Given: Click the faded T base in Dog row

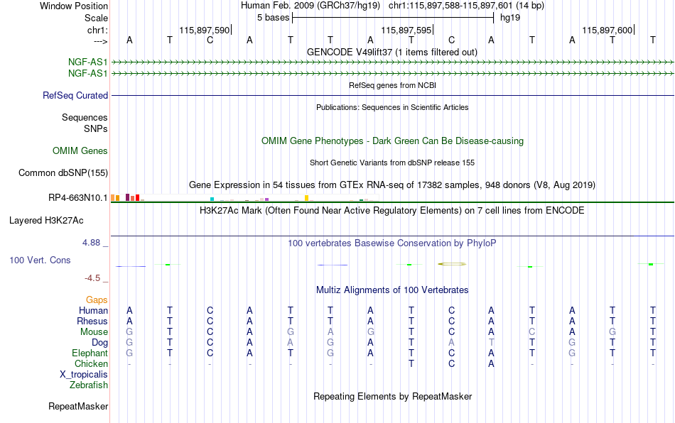Looking at the screenshot, I should point(491,343).
